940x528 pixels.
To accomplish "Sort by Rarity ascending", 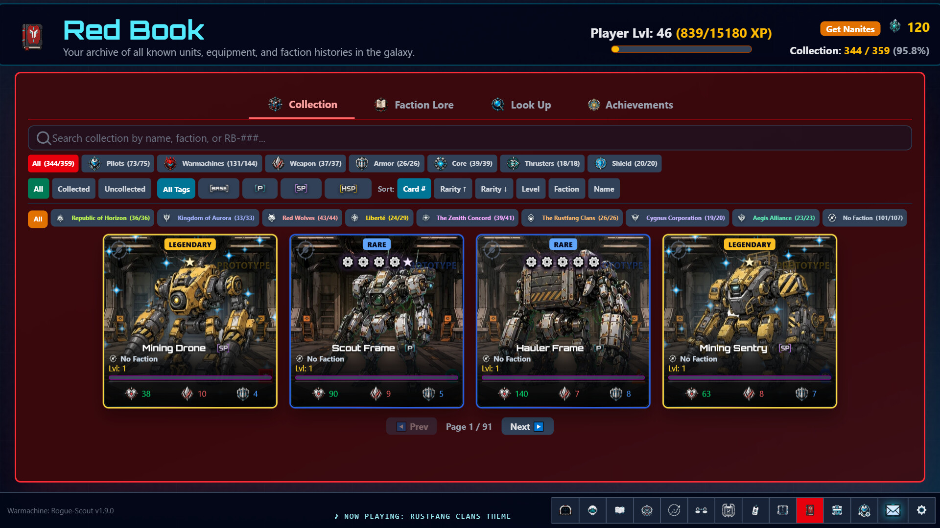I will [453, 189].
